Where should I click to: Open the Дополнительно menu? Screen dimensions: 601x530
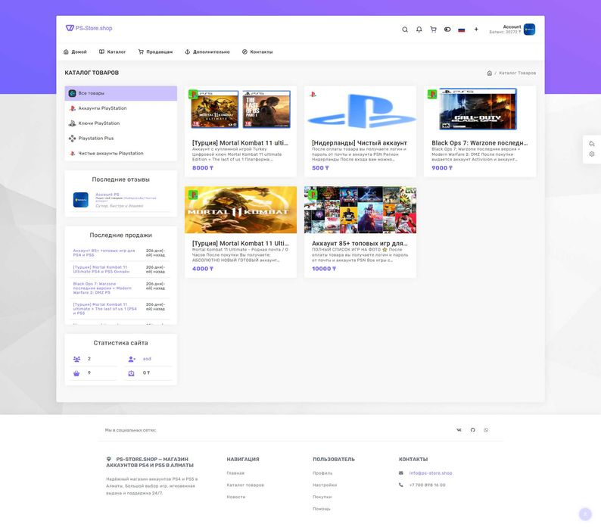pos(207,51)
